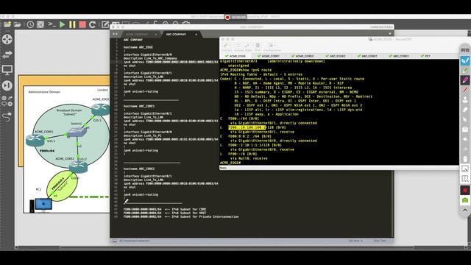Click the 'hostname ABC_CORE1' line in the editor
This screenshot has height=265, width=471.
(139, 106)
